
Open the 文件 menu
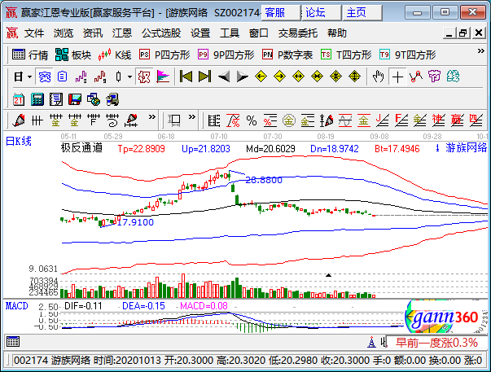(x=34, y=33)
